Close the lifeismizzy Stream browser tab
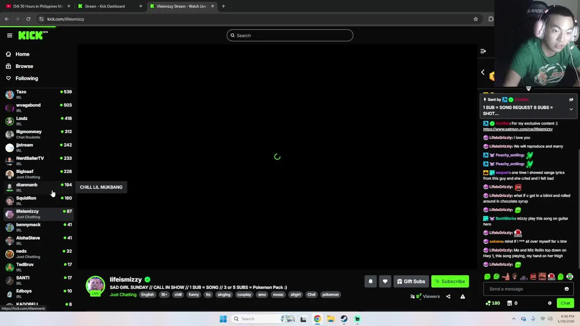Viewport: 580px width, 326px height. pos(213,6)
